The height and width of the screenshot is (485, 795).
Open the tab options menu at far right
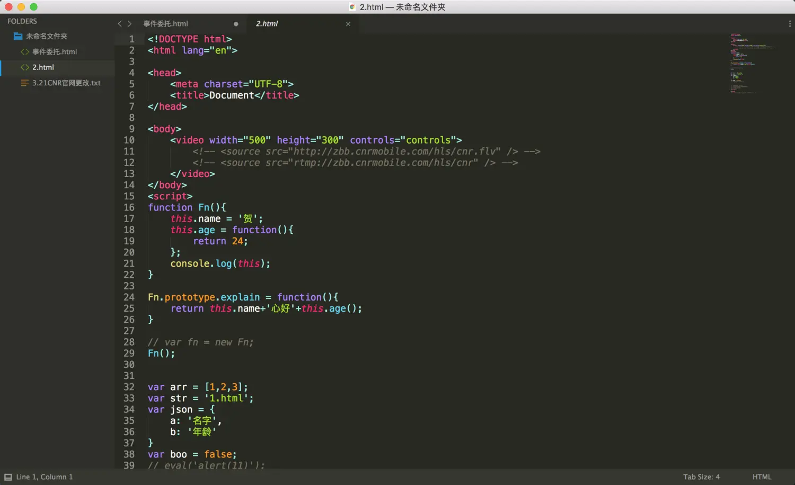click(790, 24)
